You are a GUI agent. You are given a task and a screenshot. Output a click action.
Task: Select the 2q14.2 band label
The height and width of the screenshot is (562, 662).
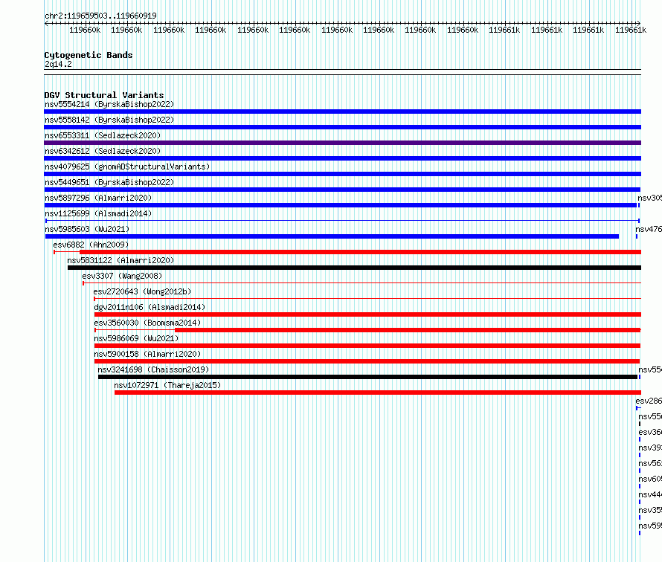pos(58,64)
